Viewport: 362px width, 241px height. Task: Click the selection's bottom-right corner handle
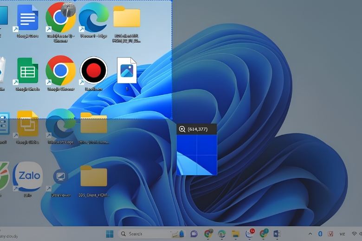(172, 119)
